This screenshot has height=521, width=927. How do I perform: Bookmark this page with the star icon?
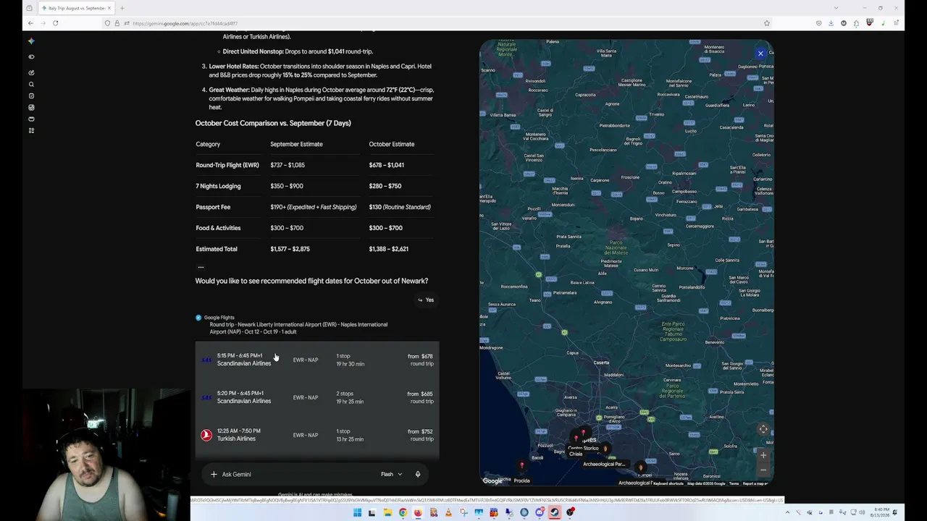(x=767, y=23)
